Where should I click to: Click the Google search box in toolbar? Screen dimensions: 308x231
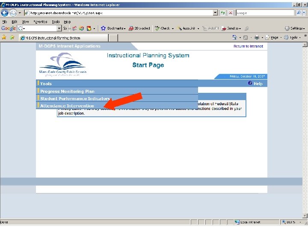click(265, 13)
